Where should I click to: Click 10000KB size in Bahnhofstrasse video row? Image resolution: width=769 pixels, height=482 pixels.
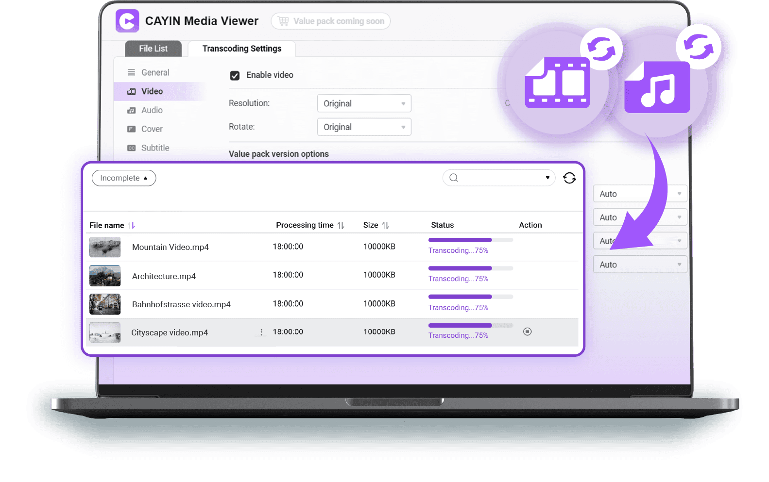[x=379, y=304]
